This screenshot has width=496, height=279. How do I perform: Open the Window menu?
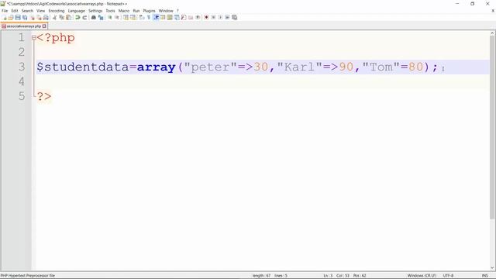point(166,11)
